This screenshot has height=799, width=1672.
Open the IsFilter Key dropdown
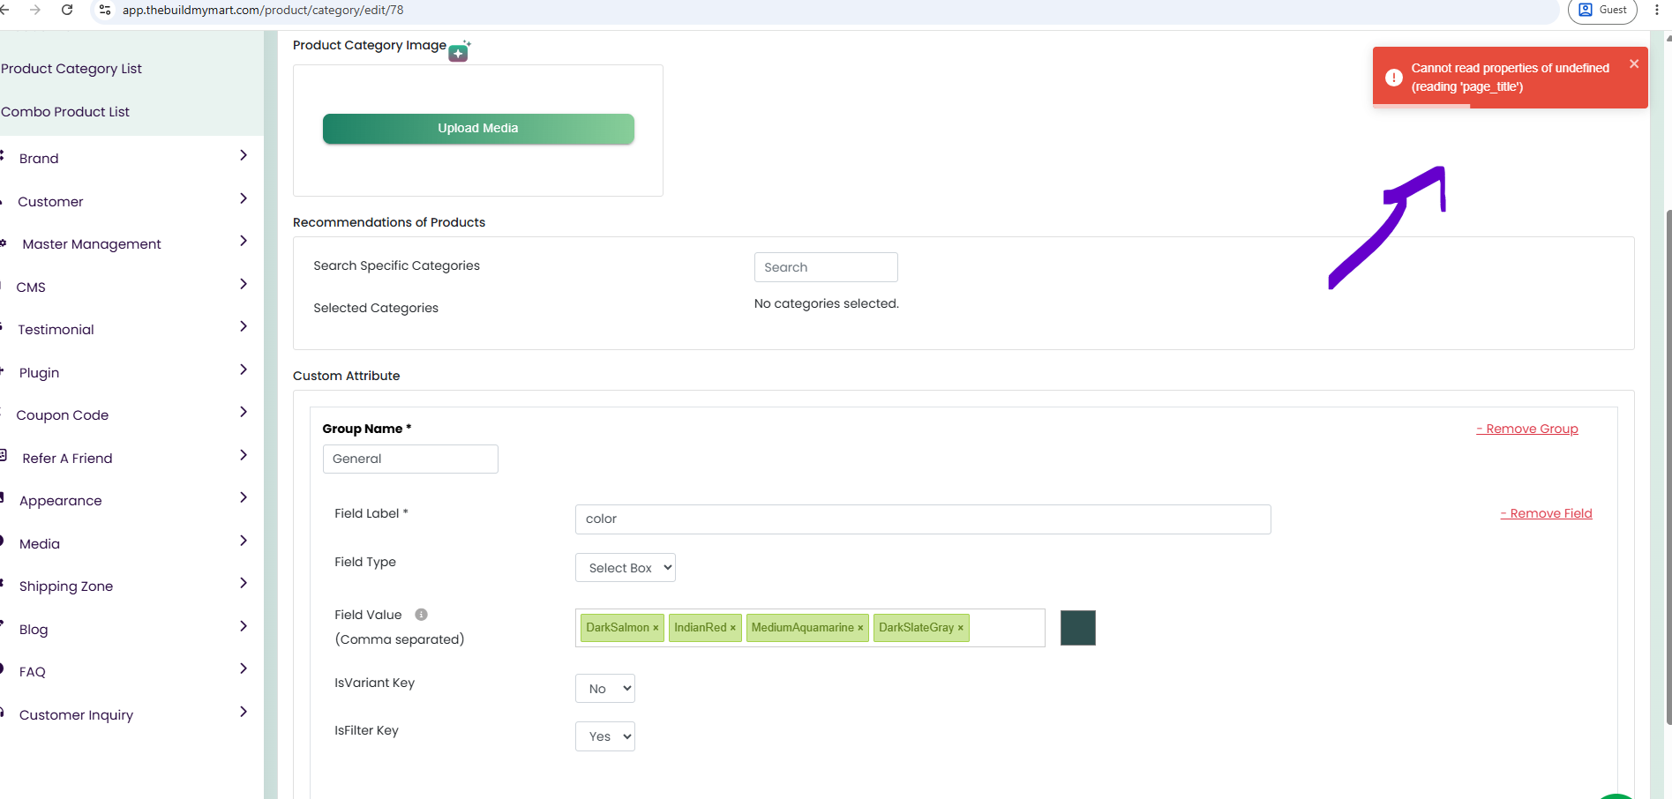(605, 736)
